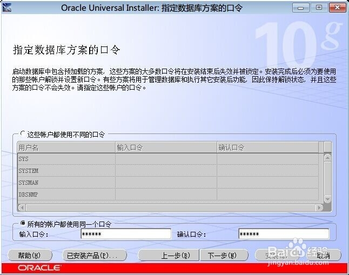The image size is (349, 275).
Task: Proceed with 下一步(N) button
Action: click(x=224, y=256)
